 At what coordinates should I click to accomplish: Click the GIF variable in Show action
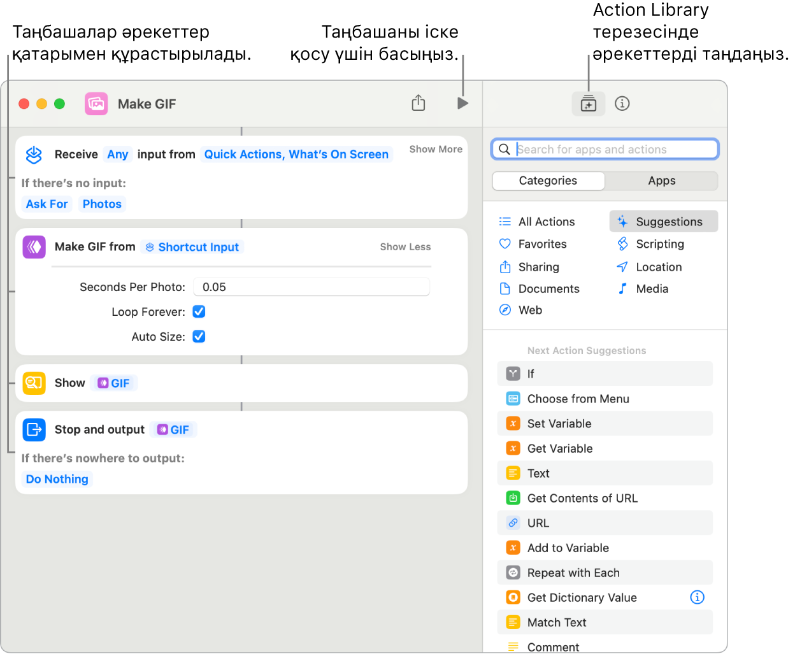tap(114, 383)
